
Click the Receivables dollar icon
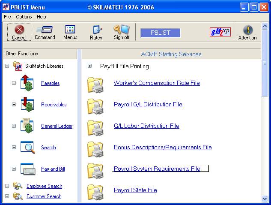click(x=27, y=104)
